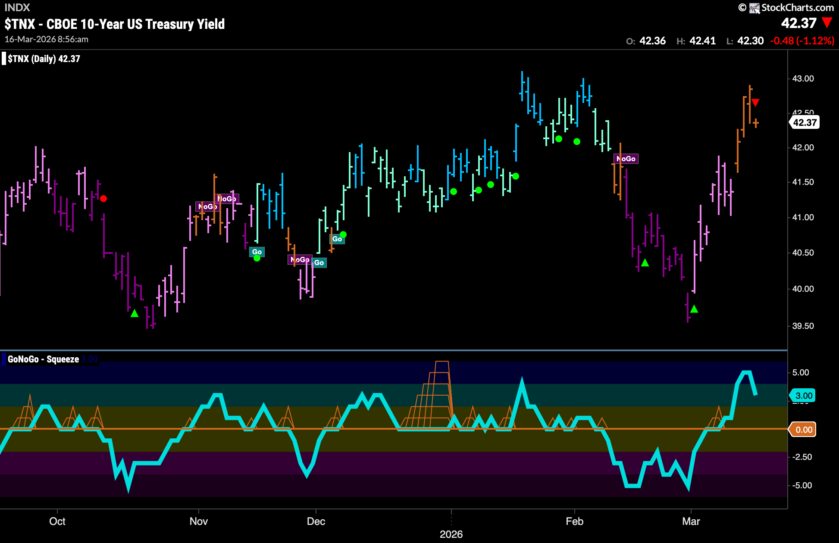Click the 42.37 current price tag on axis
The image size is (839, 543).
[x=805, y=122]
